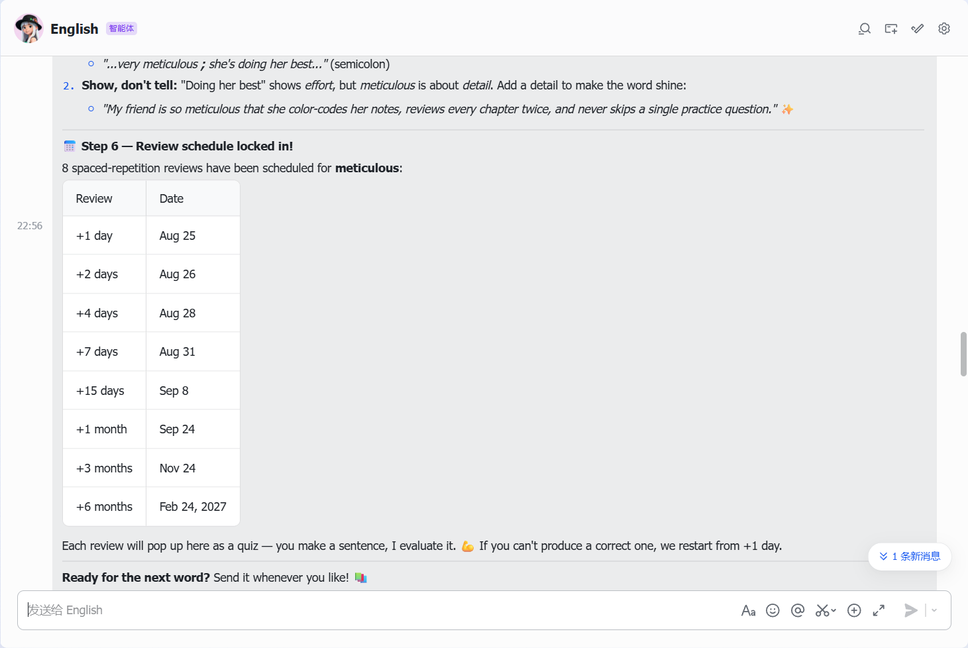Click the Feb 24, 2027 table cell
This screenshot has height=648, width=968.
point(193,507)
